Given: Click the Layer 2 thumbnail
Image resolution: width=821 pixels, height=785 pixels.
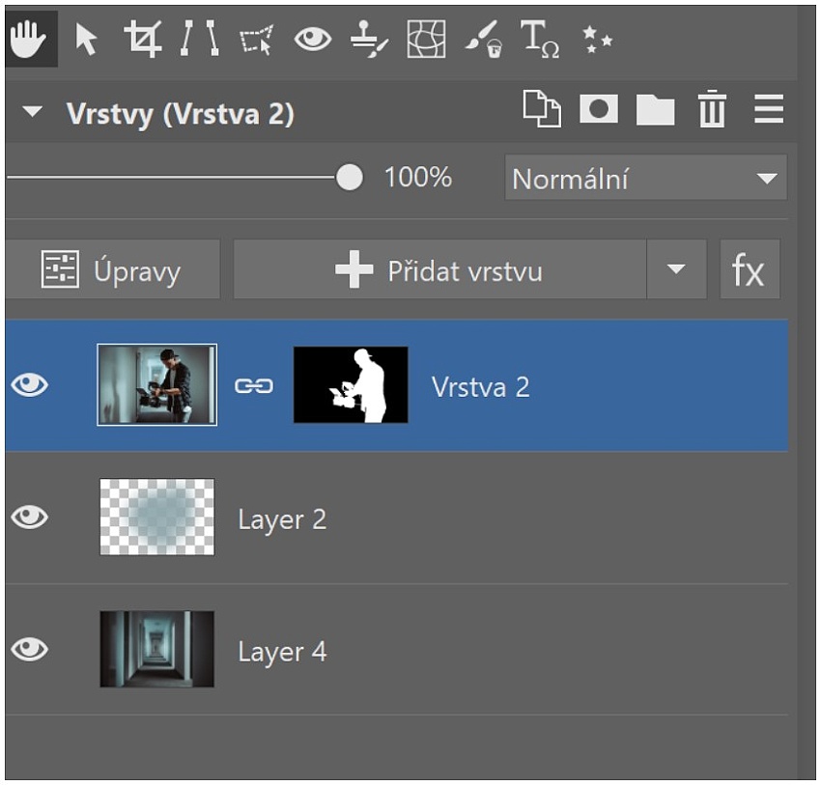Looking at the screenshot, I should 157,517.
